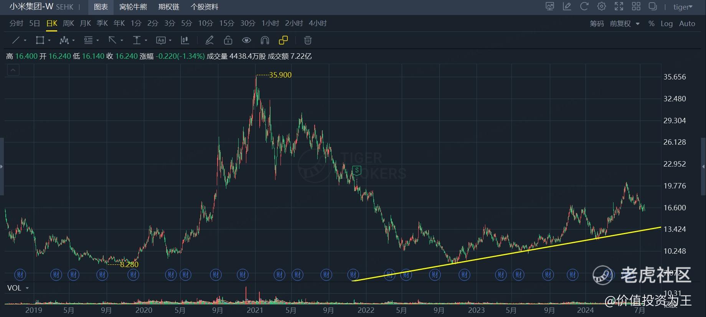The width and height of the screenshot is (706, 317).
Task: Select the price range measure tool
Action: click(x=137, y=40)
